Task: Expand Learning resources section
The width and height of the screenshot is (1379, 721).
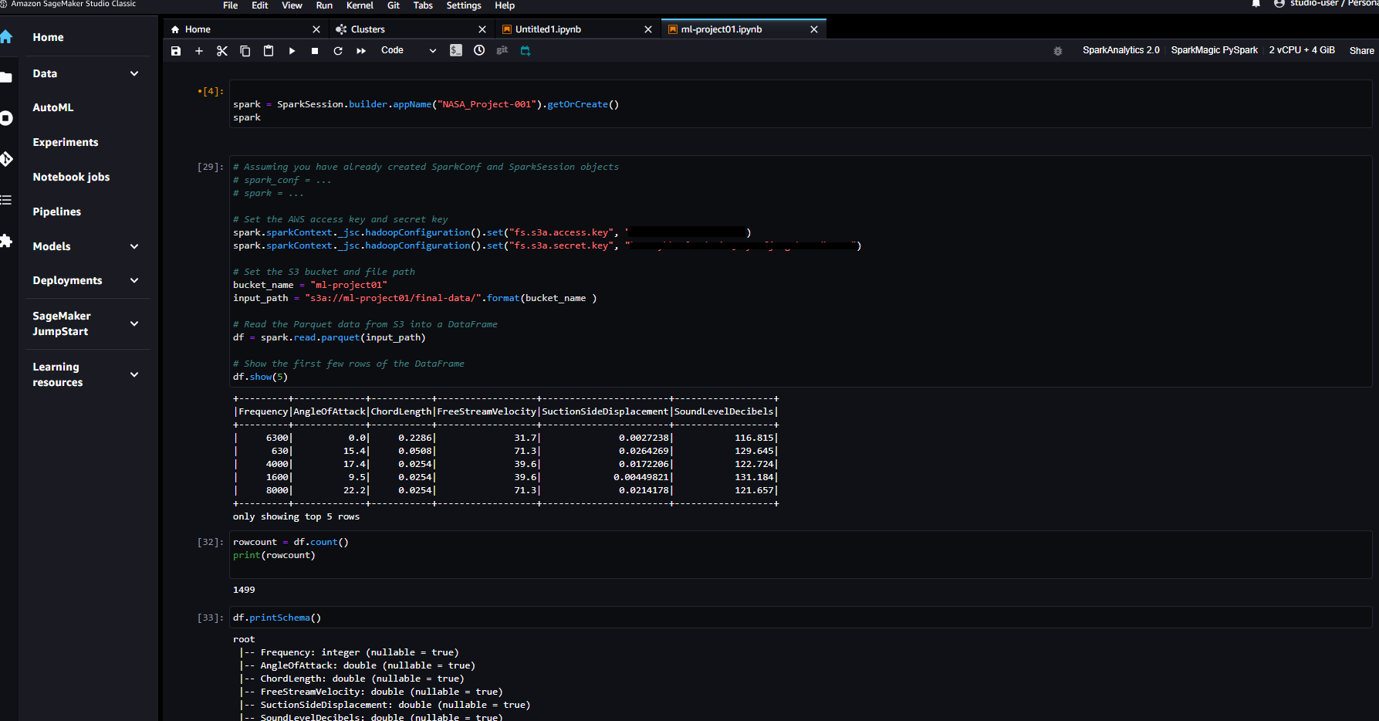Action: [x=134, y=374]
